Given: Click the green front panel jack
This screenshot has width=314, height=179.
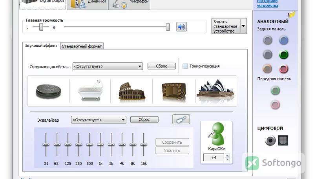Looking at the screenshot, I should [276, 91].
